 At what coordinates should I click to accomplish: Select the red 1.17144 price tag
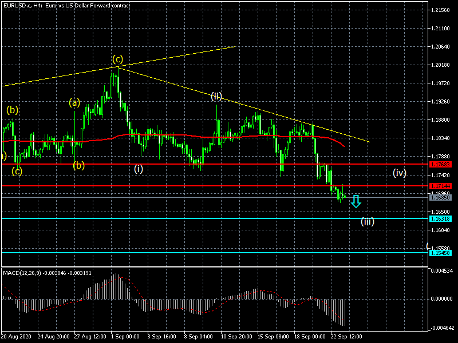[x=440, y=186]
